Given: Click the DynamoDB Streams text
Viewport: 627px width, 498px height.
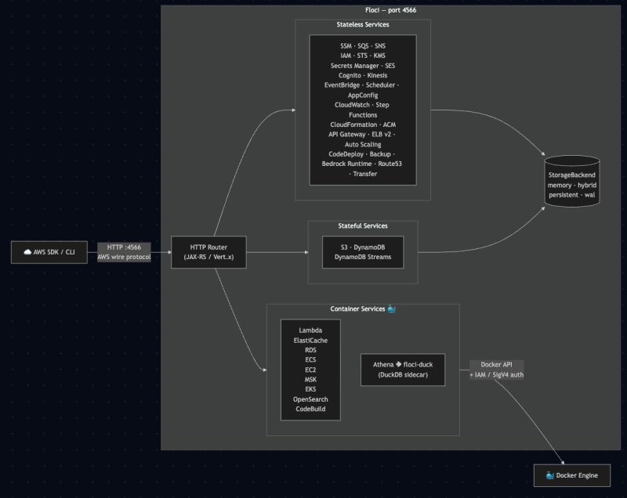Looking at the screenshot, I should tap(363, 257).
